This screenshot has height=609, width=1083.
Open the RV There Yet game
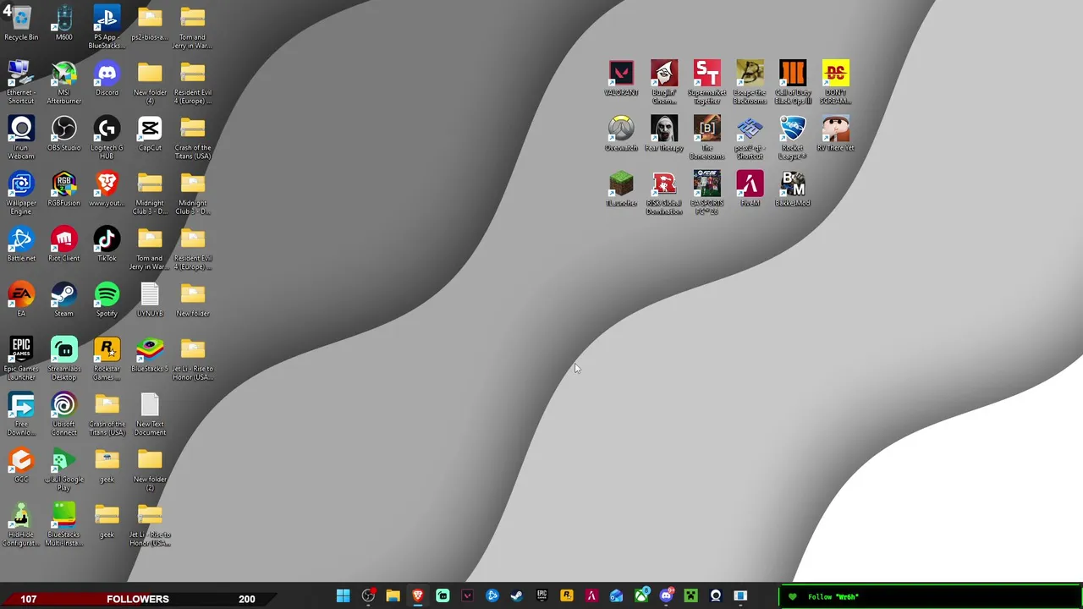(835, 134)
